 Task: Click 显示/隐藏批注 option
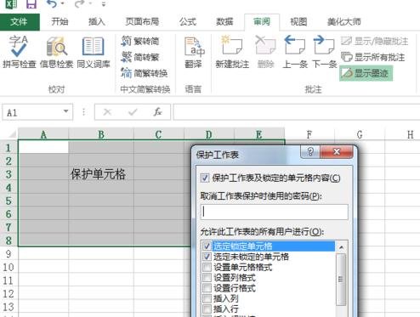[x=374, y=42]
